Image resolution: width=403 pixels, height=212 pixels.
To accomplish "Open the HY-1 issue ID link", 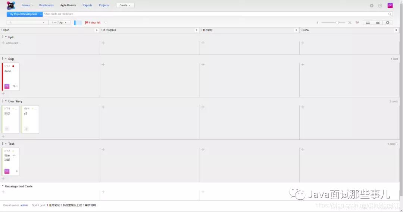I will 7,66.
